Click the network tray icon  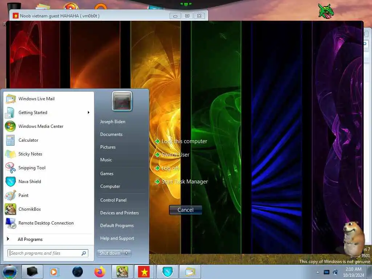click(x=335, y=272)
